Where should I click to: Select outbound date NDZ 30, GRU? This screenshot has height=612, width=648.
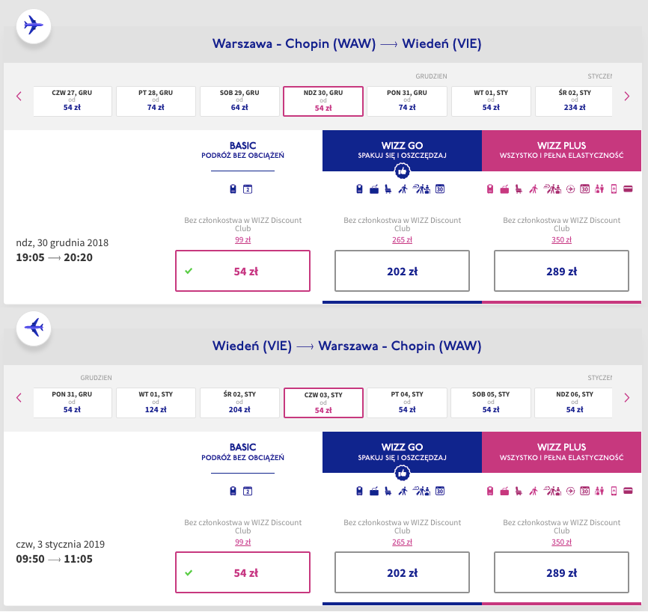(x=323, y=101)
